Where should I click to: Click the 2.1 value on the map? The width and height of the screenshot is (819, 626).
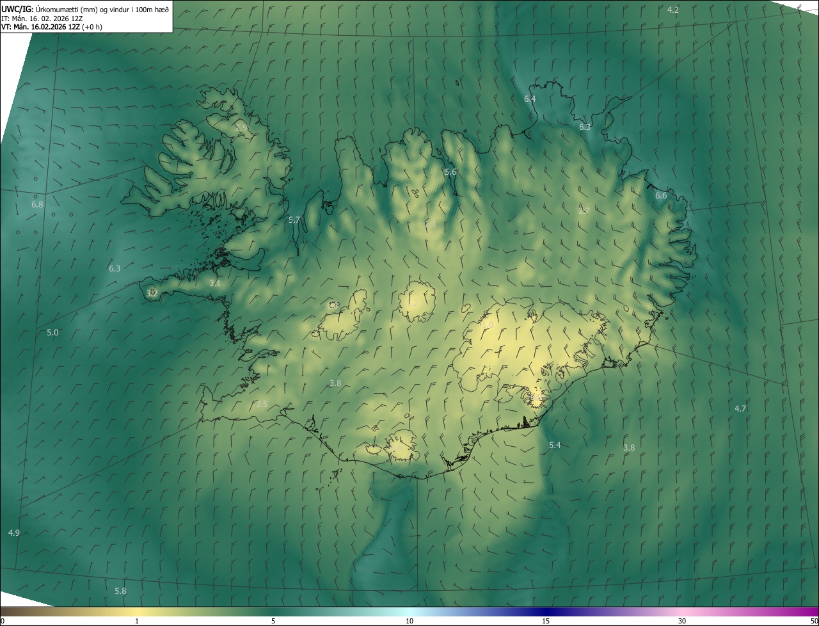(431, 224)
